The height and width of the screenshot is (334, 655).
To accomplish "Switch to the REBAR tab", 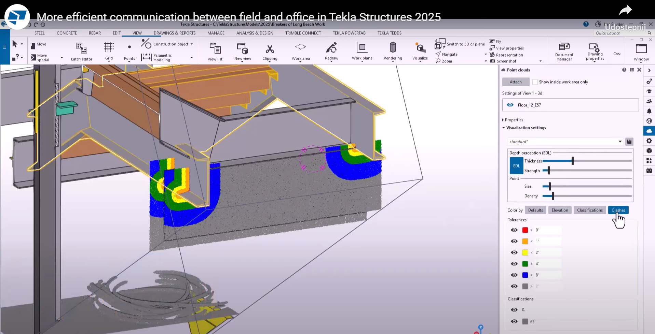I will [x=95, y=33].
